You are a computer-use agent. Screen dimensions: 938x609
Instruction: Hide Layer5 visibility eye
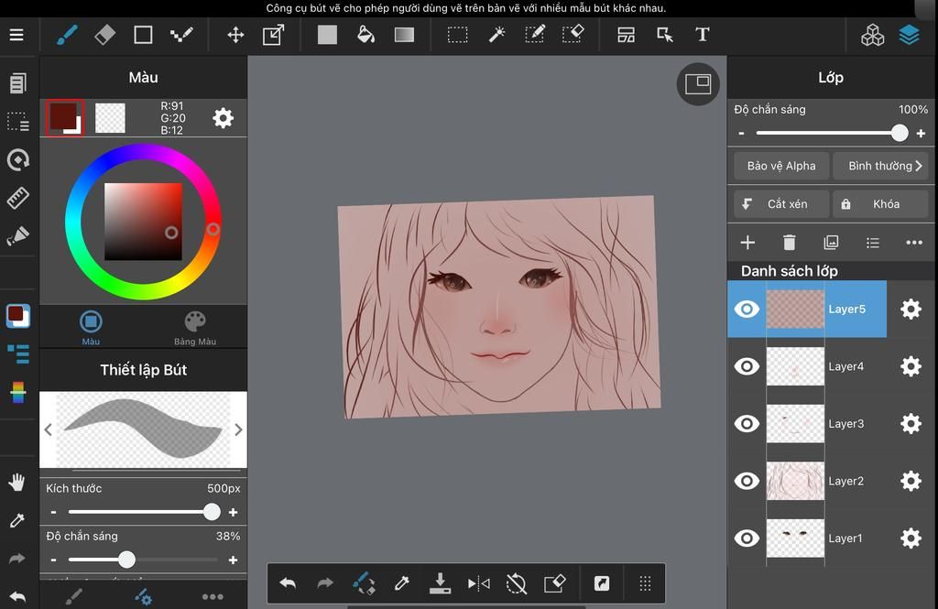(x=747, y=310)
